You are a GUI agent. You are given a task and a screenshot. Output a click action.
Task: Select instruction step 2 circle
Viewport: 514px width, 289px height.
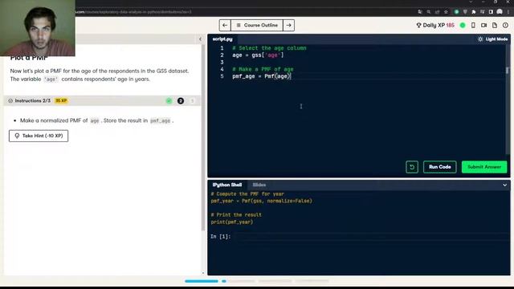pyautogui.click(x=180, y=101)
